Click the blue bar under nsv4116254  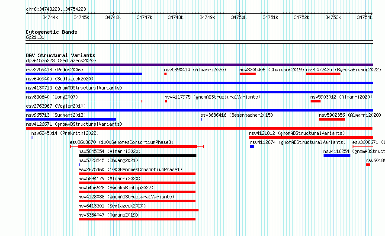click(337, 156)
